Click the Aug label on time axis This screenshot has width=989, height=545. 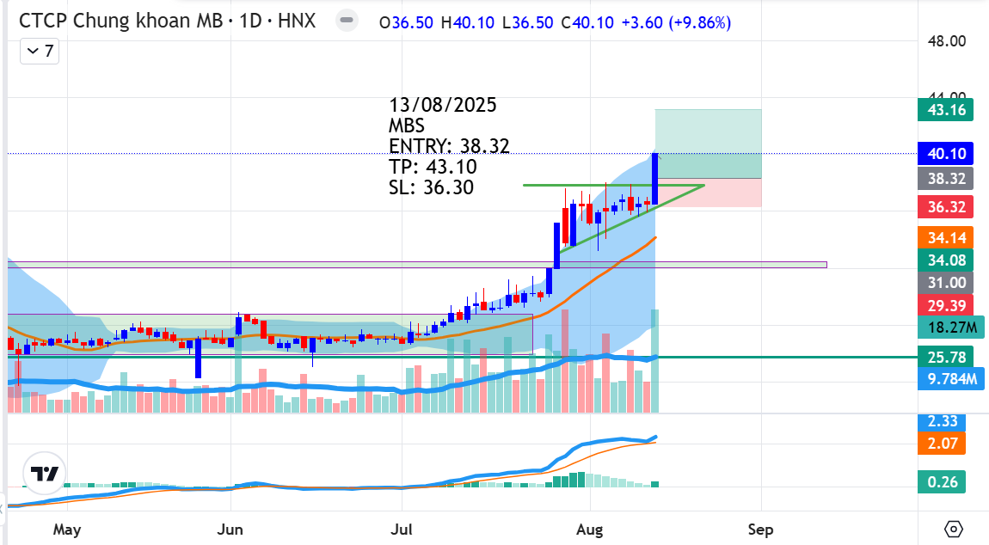(589, 530)
